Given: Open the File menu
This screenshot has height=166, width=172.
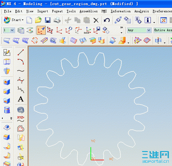Looking at the screenshot, I should tap(7, 11).
